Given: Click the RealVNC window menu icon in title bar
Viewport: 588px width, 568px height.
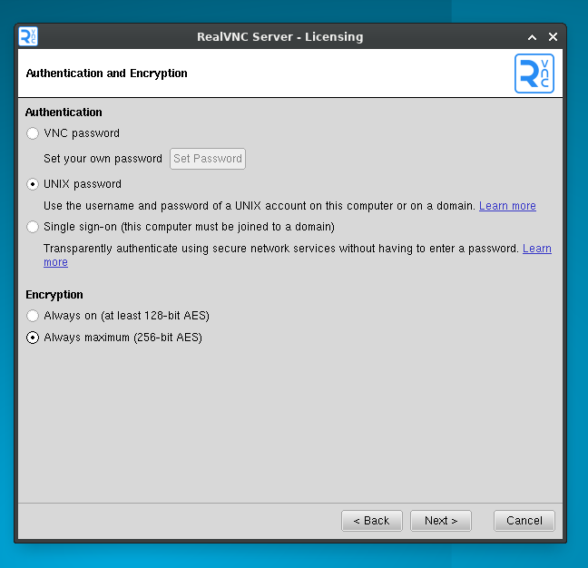Looking at the screenshot, I should coord(28,36).
